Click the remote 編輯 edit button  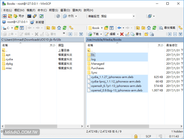point(110,34)
